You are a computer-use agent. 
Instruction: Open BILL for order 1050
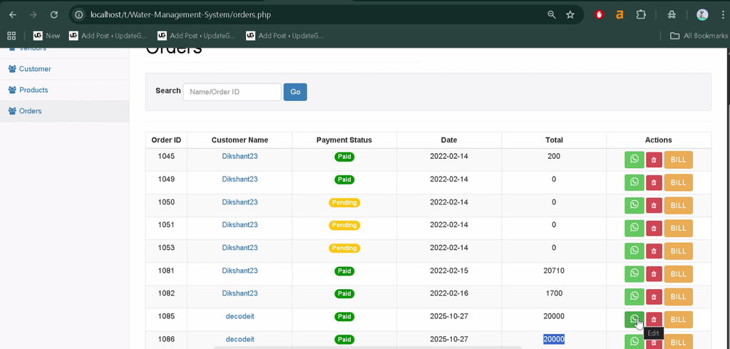[679, 206]
